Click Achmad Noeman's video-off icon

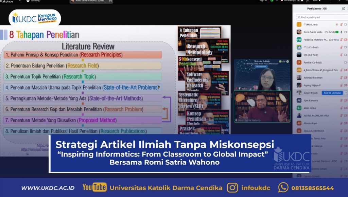(x=346, y=78)
